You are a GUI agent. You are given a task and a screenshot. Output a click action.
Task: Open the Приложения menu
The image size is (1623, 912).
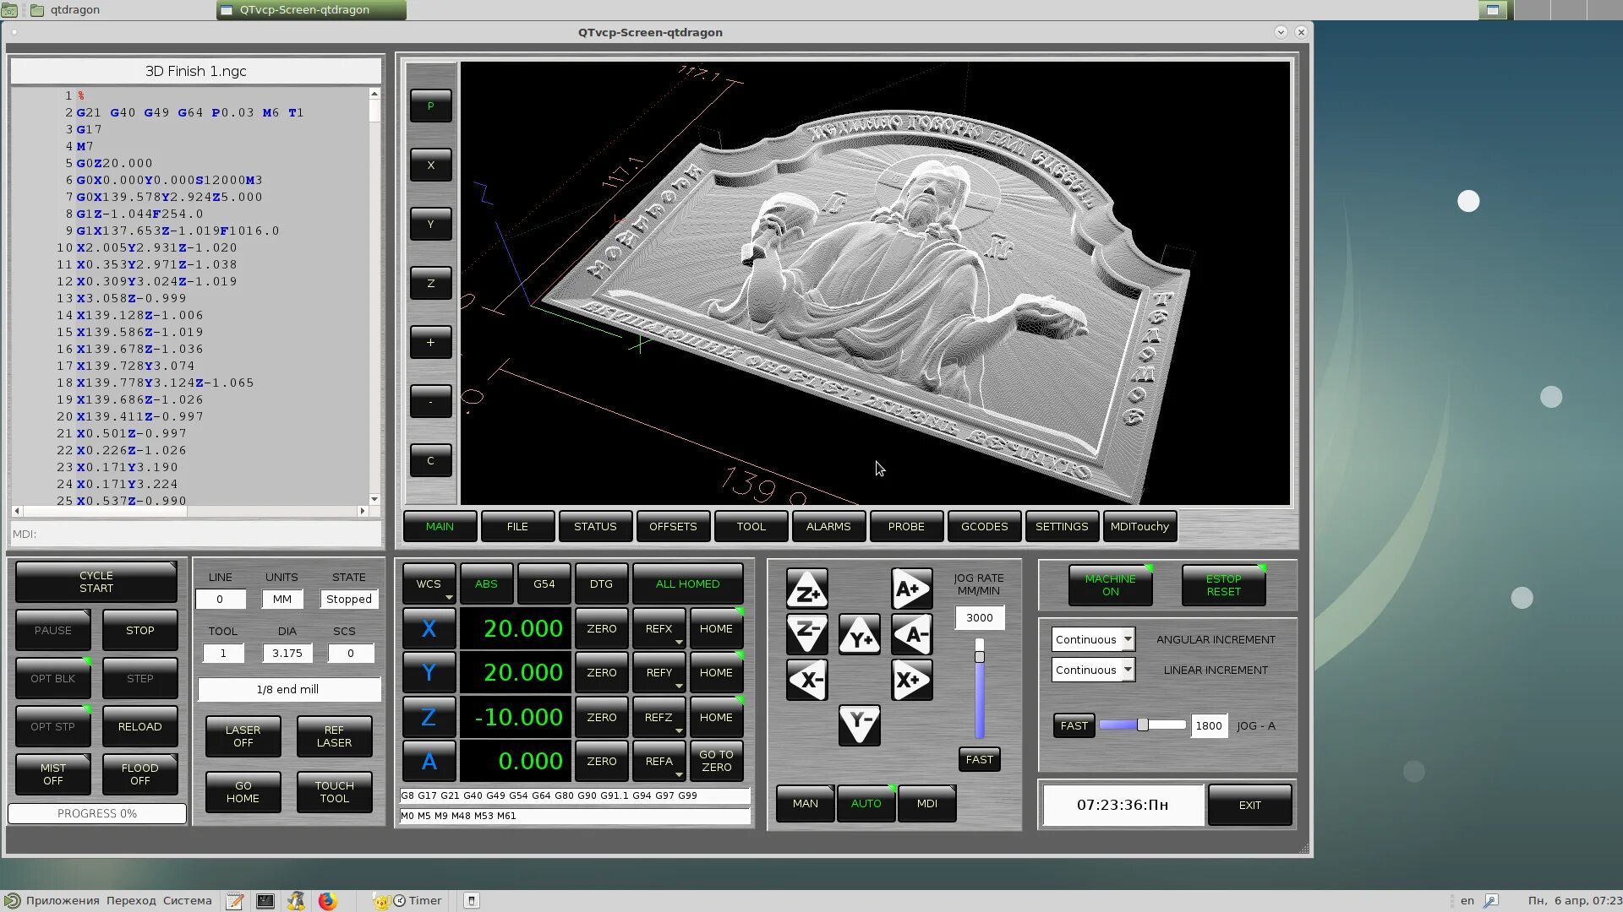click(x=62, y=901)
